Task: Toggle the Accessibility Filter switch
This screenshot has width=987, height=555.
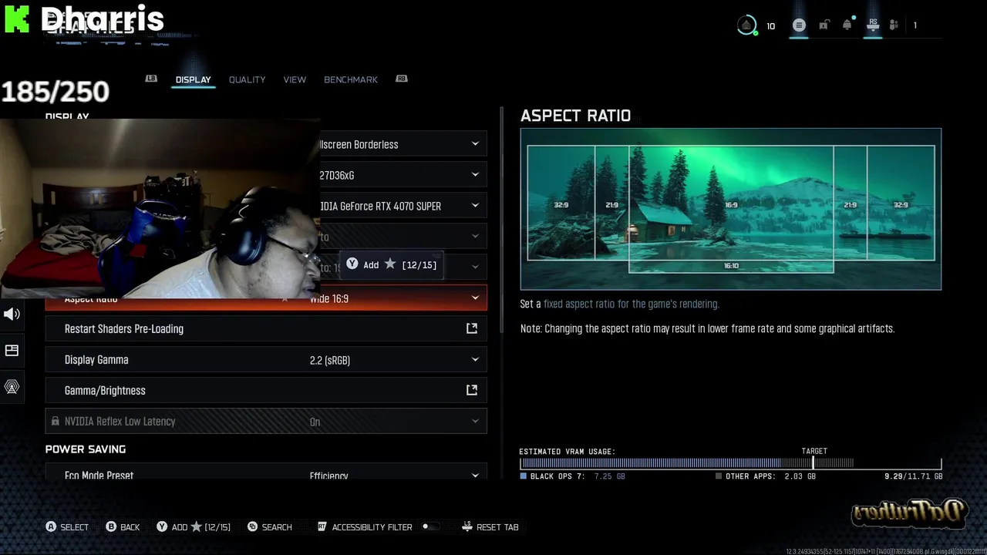Action: [x=431, y=526]
